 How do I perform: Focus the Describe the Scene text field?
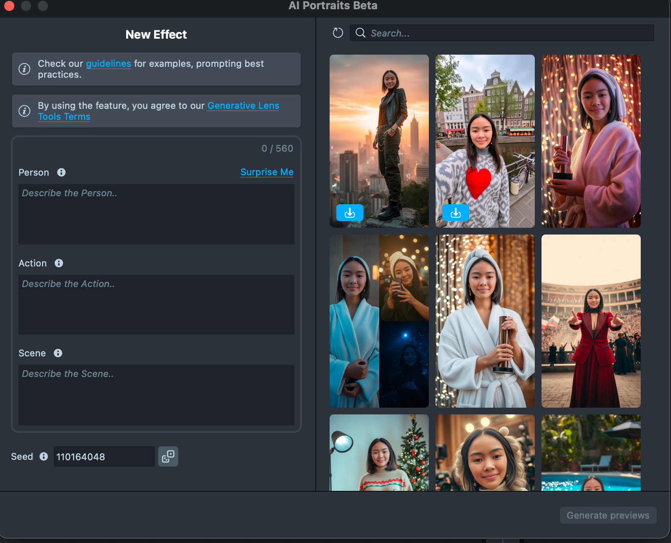point(156,395)
